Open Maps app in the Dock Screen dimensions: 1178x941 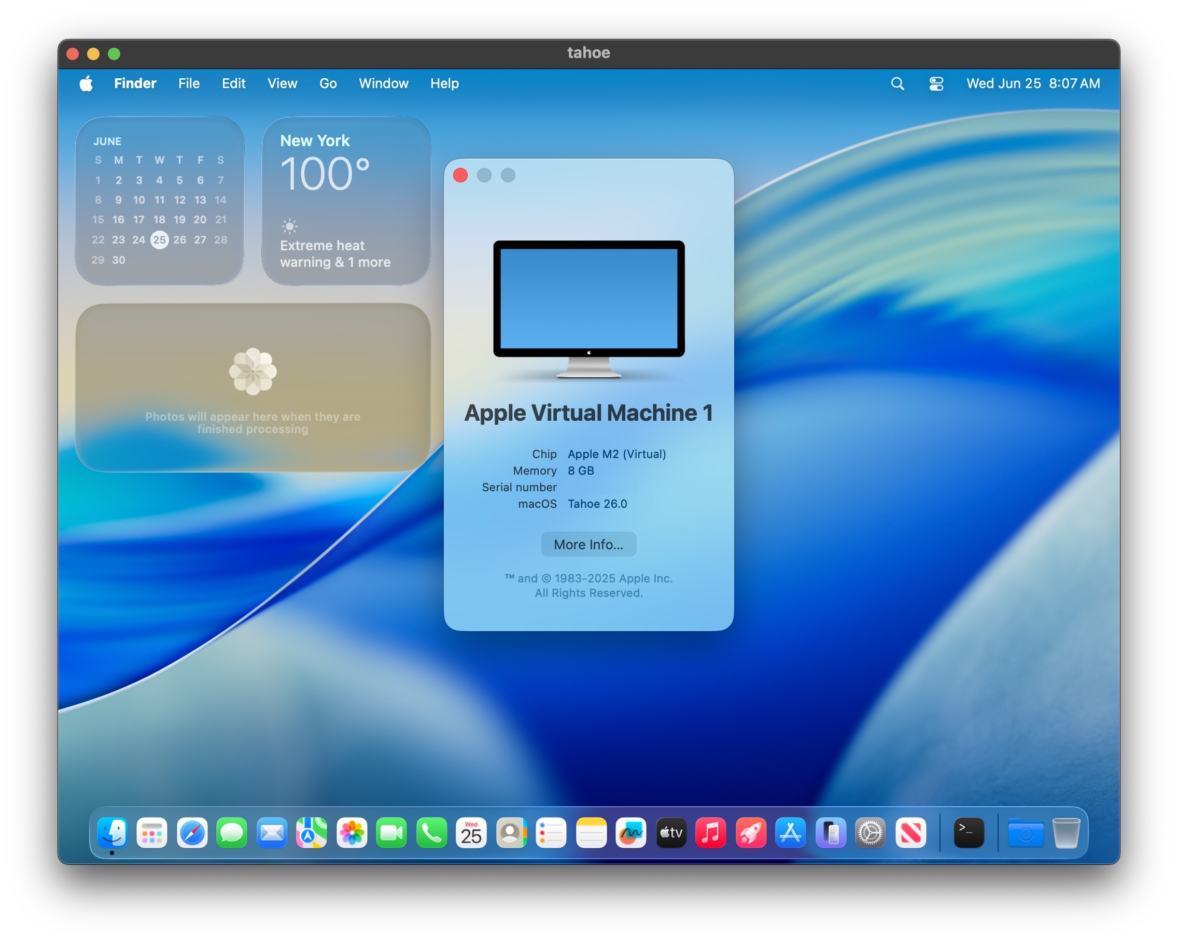[x=312, y=832]
